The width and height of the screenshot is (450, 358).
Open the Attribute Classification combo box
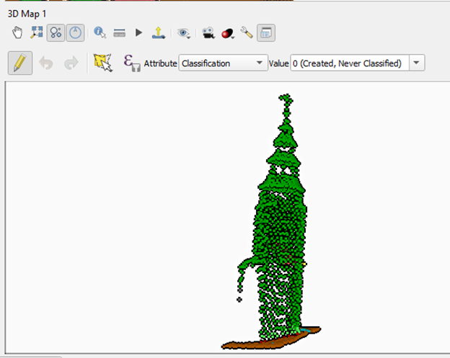223,63
